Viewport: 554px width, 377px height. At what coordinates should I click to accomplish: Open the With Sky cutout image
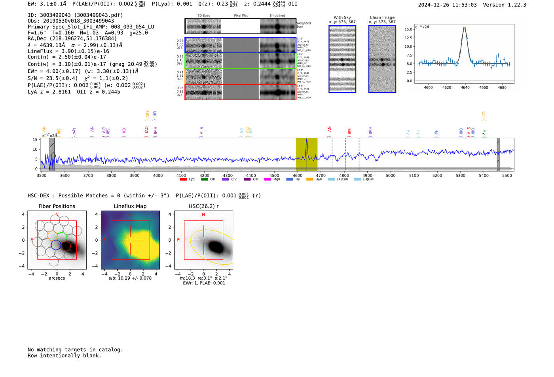[x=342, y=59]
